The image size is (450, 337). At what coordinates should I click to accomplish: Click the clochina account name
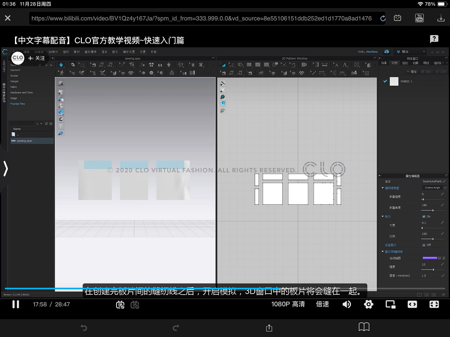(372, 52)
